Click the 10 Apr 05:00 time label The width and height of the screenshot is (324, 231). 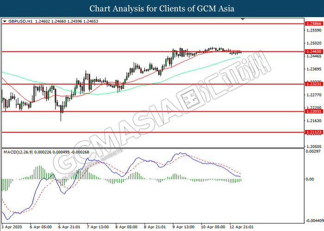click(213, 227)
